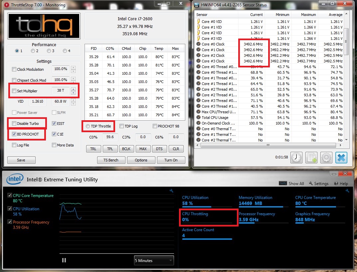Viewport: 357px width, 272px height.
Task: Open the BCLK button
Action: [126, 149]
